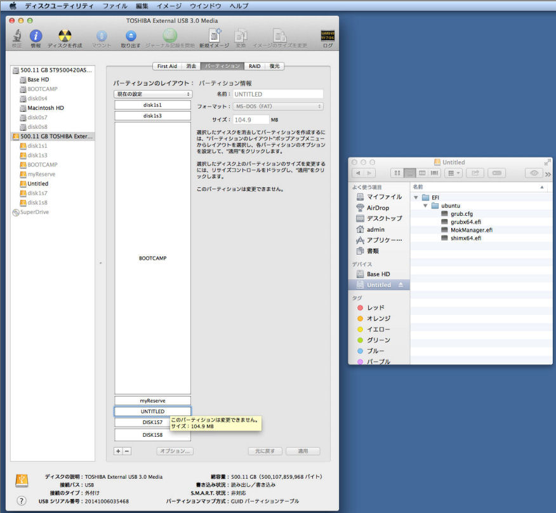556x513 pixels.
Task: Select 500.11 GB TOSHIBA disk in sidebar
Action: pyautogui.click(x=53, y=137)
